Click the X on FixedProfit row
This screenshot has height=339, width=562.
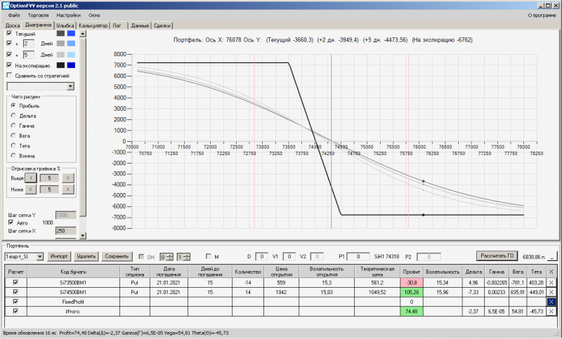[551, 302]
